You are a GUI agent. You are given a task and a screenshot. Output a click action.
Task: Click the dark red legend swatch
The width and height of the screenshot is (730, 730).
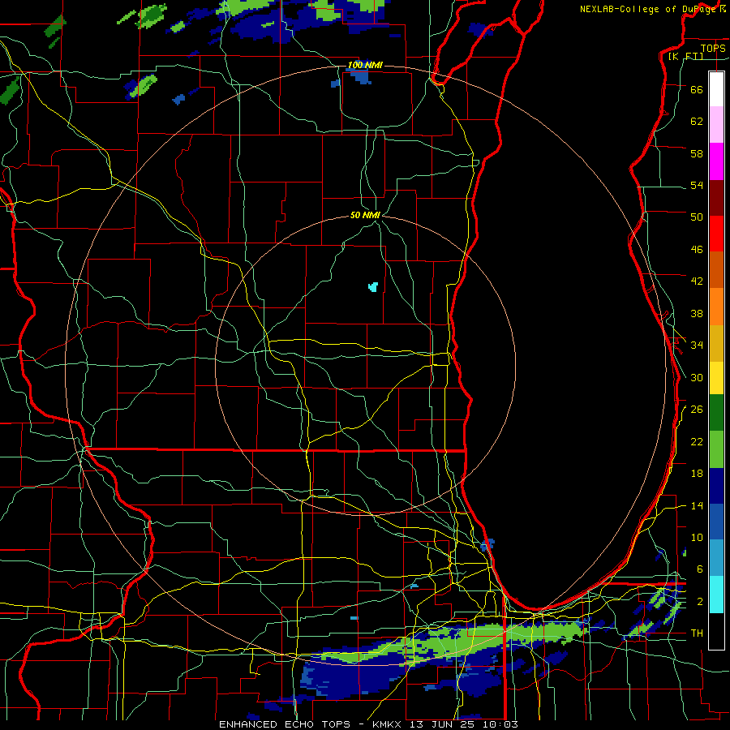pos(716,198)
